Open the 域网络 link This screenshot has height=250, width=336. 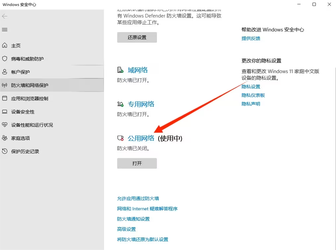(x=138, y=70)
